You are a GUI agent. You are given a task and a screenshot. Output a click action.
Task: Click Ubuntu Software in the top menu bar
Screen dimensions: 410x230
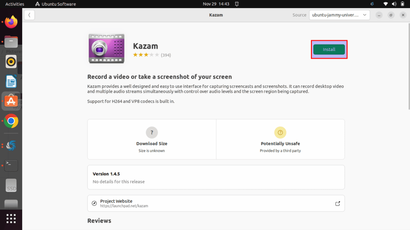tap(55, 4)
